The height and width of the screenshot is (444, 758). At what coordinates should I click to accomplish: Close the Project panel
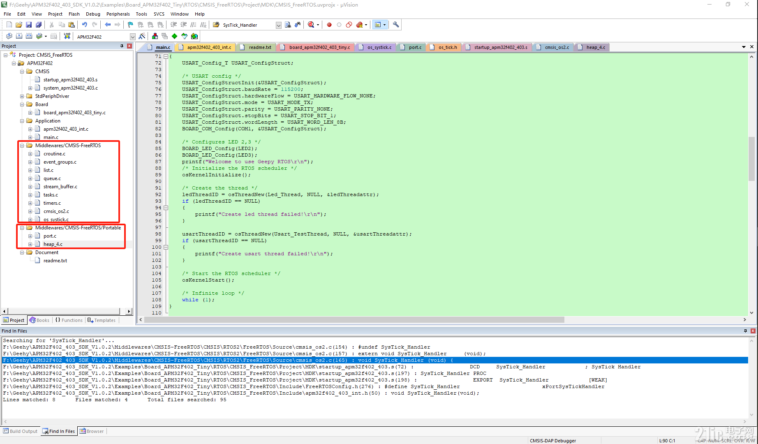point(129,46)
